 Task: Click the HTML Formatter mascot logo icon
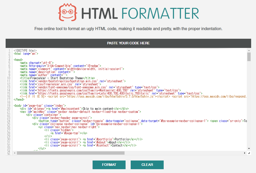(68, 12)
